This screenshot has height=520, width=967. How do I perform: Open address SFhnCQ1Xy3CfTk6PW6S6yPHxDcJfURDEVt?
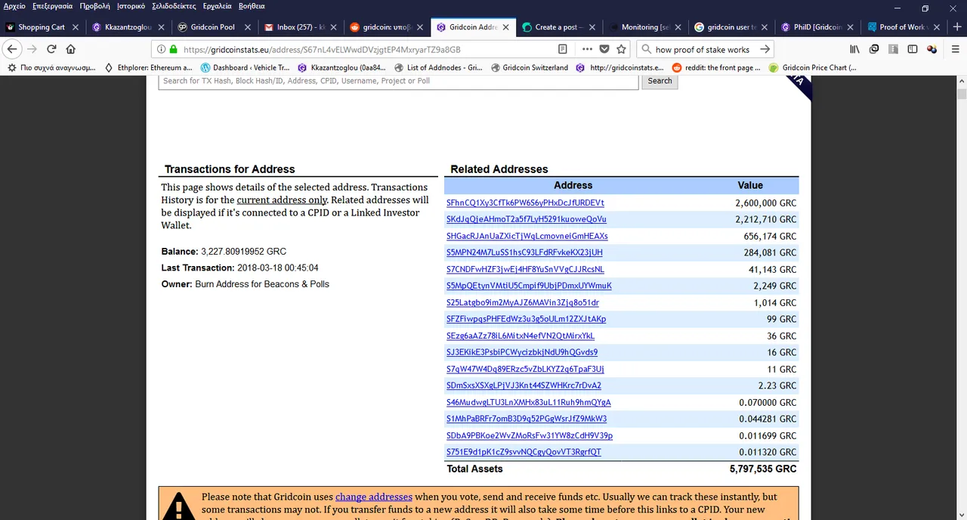(525, 203)
